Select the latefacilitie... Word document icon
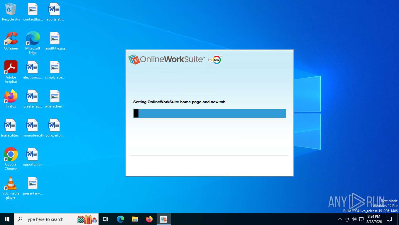 click(11, 128)
